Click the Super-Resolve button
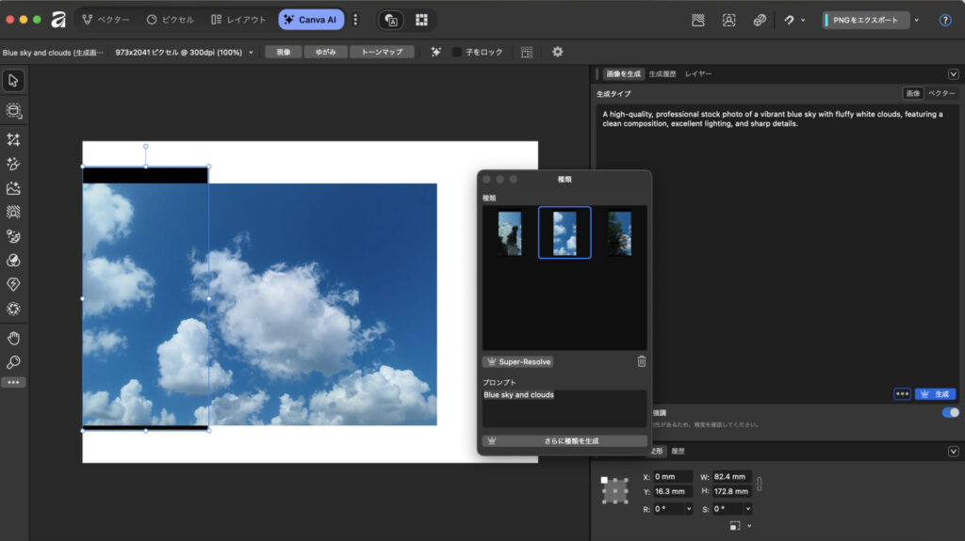965x541 pixels. (518, 361)
